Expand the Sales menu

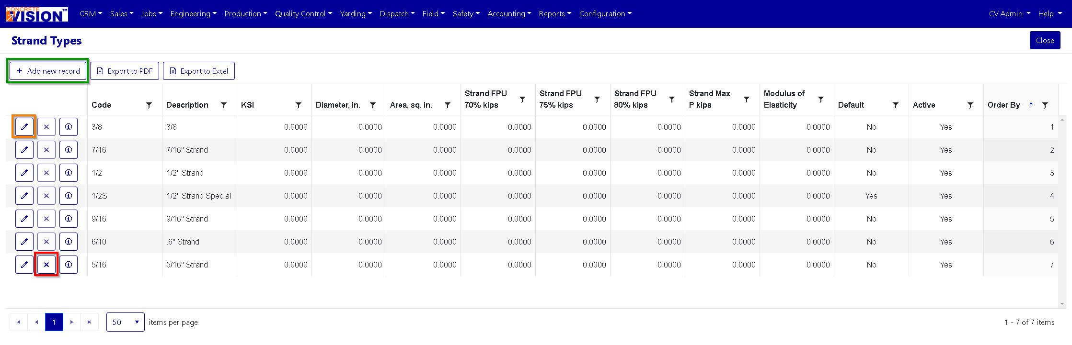pyautogui.click(x=122, y=13)
